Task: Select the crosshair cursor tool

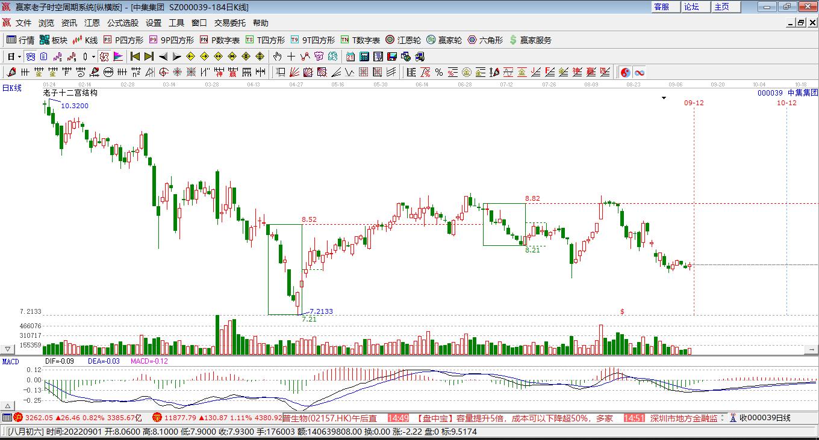Action: [x=291, y=57]
